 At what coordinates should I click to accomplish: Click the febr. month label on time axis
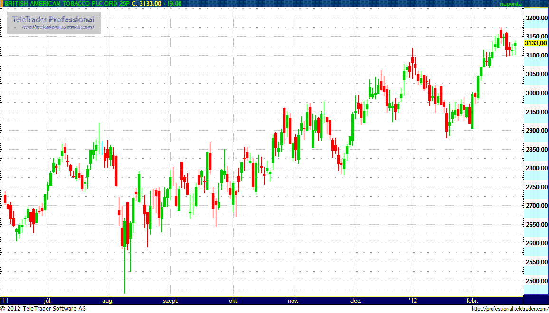[x=473, y=301]
